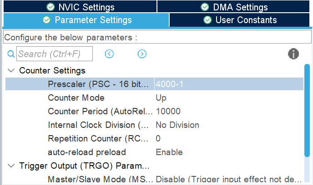Switch to the NVIC Settings tab
This screenshot has height=185, width=313.
click(80, 7)
